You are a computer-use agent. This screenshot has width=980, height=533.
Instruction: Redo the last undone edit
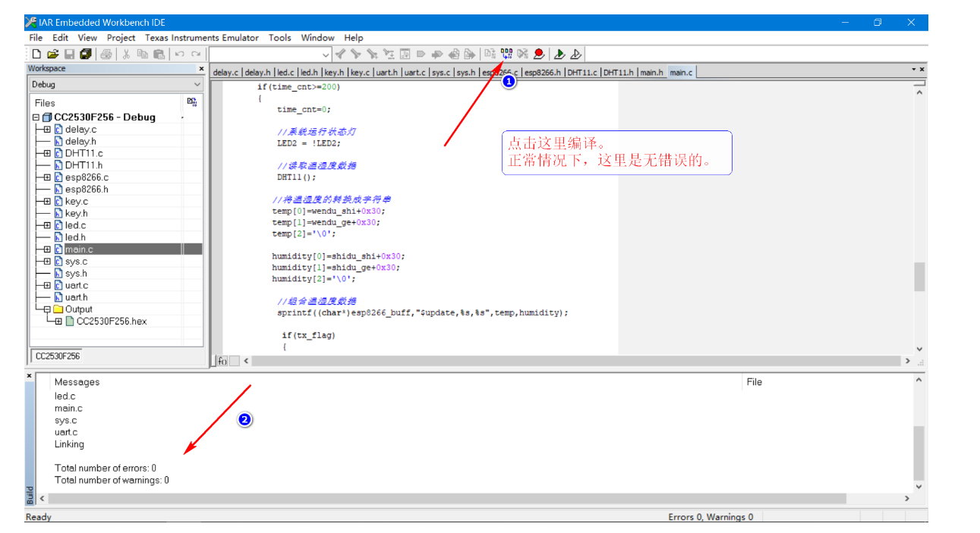click(x=196, y=54)
